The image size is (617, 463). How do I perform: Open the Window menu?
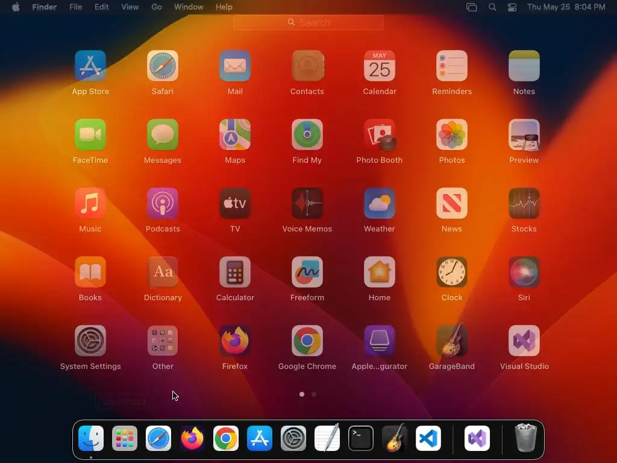189,7
